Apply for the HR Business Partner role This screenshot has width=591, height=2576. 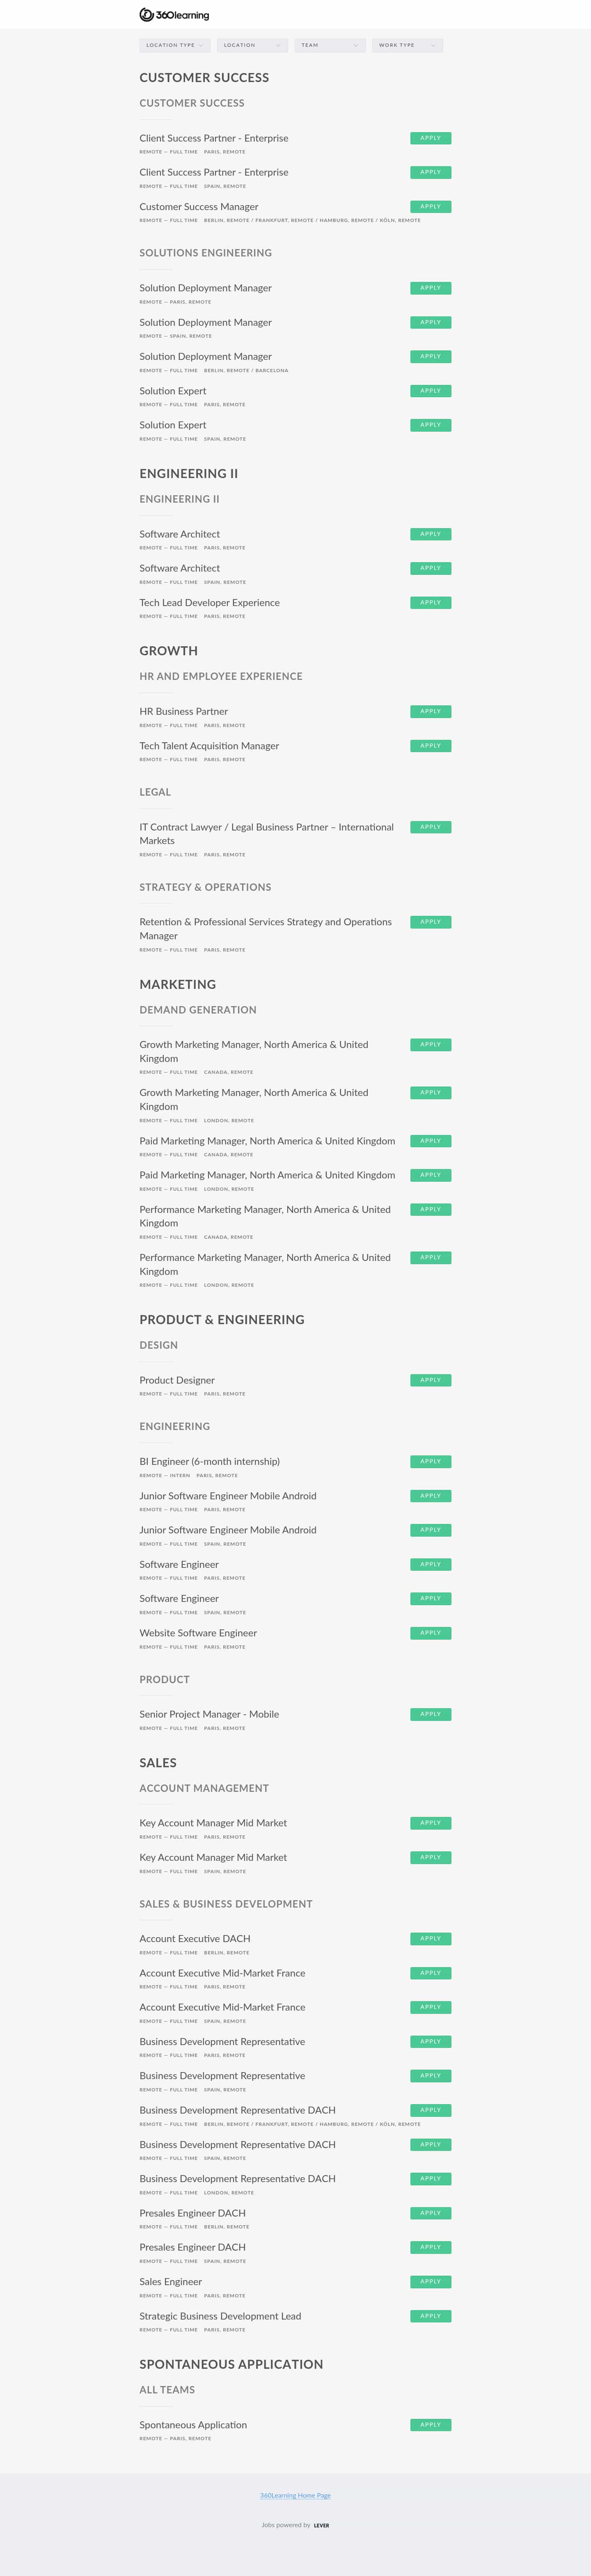tap(430, 712)
